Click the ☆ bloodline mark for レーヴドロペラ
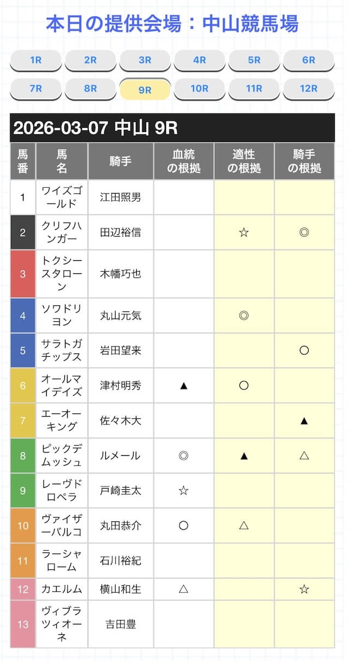 184,490
